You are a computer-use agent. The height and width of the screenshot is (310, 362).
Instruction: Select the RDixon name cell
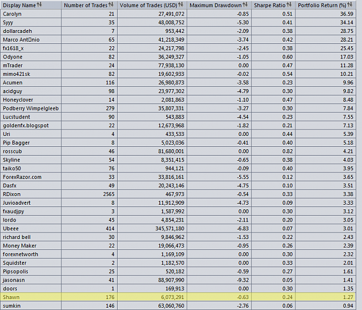[x=31, y=194]
